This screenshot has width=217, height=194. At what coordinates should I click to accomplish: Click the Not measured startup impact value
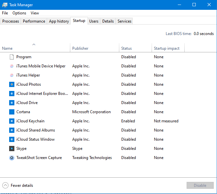(166, 121)
